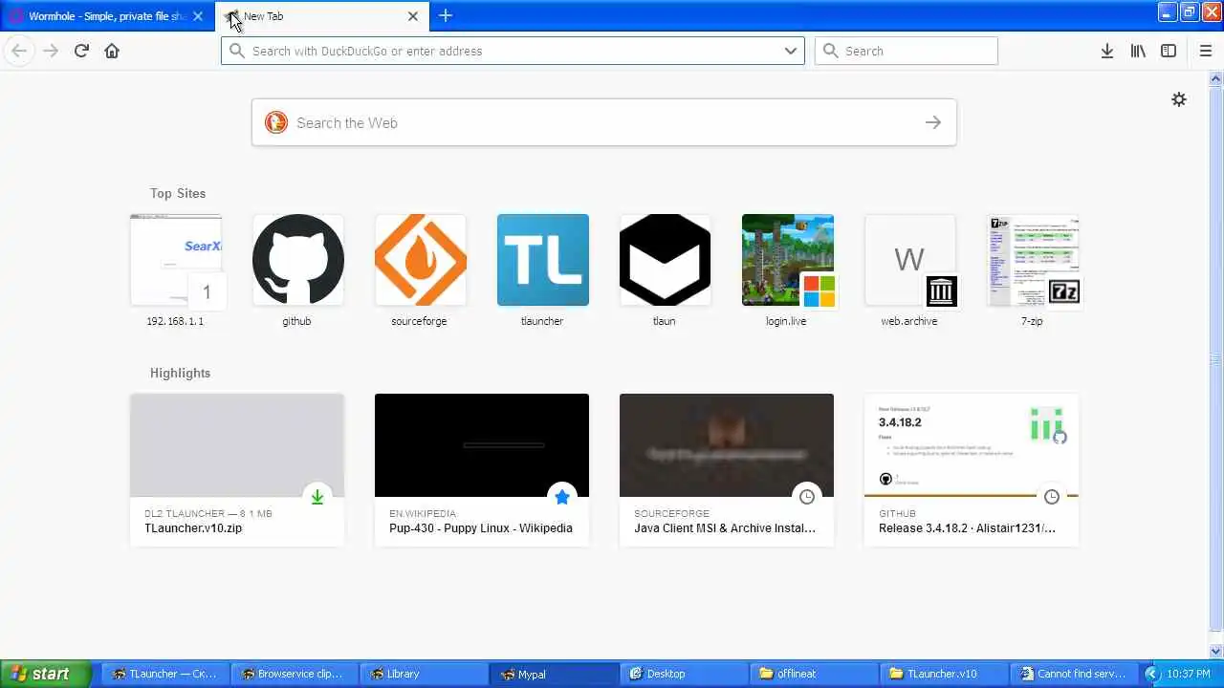Click the system tray clock
1224x688 pixels.
(x=1189, y=674)
